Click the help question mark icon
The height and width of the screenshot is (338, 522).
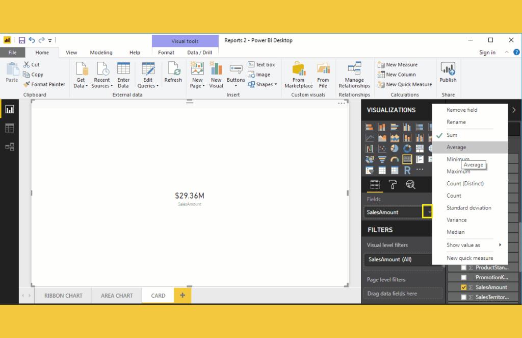[x=516, y=52]
